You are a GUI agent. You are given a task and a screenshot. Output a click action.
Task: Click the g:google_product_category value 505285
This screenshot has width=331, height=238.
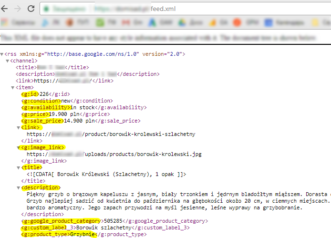pyautogui.click(x=113, y=221)
